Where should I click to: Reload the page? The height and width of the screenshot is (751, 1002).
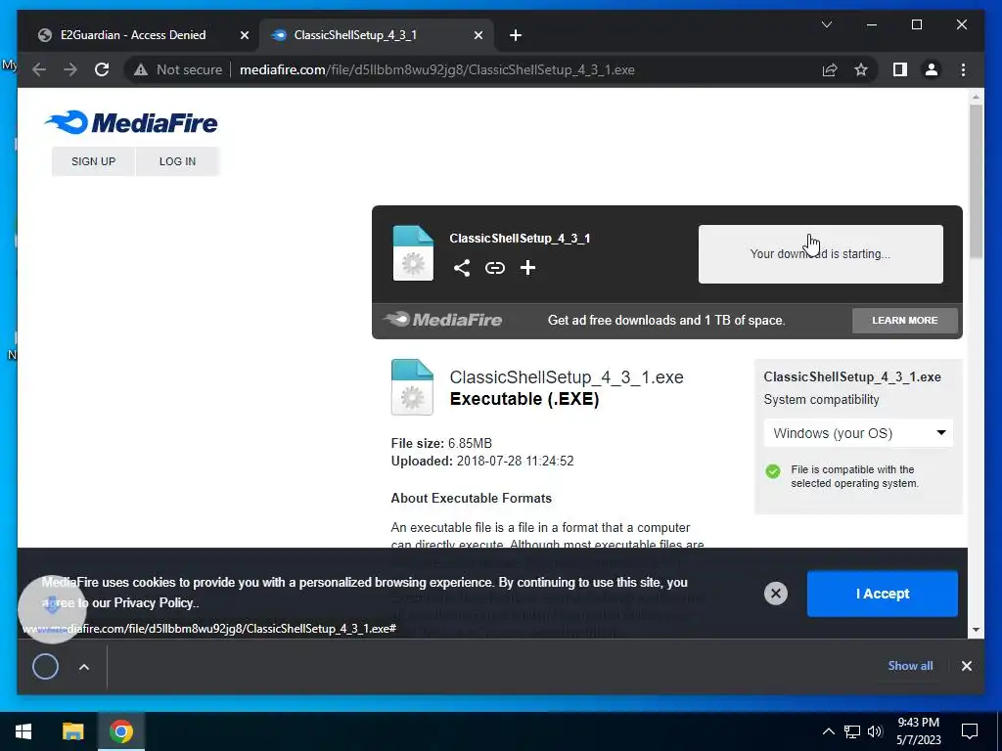click(102, 69)
